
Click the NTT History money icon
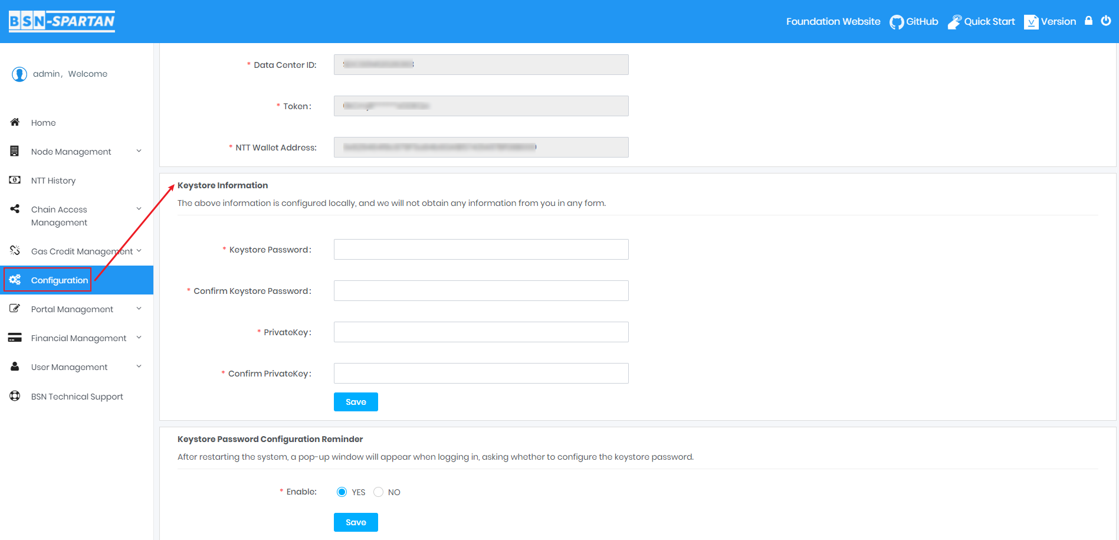[x=15, y=180]
